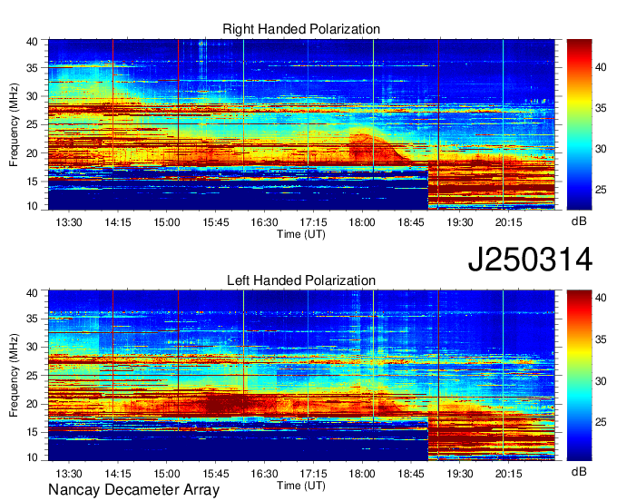Click the Left Handed spectrogram plot area
The image size is (617, 501).
[301, 376]
